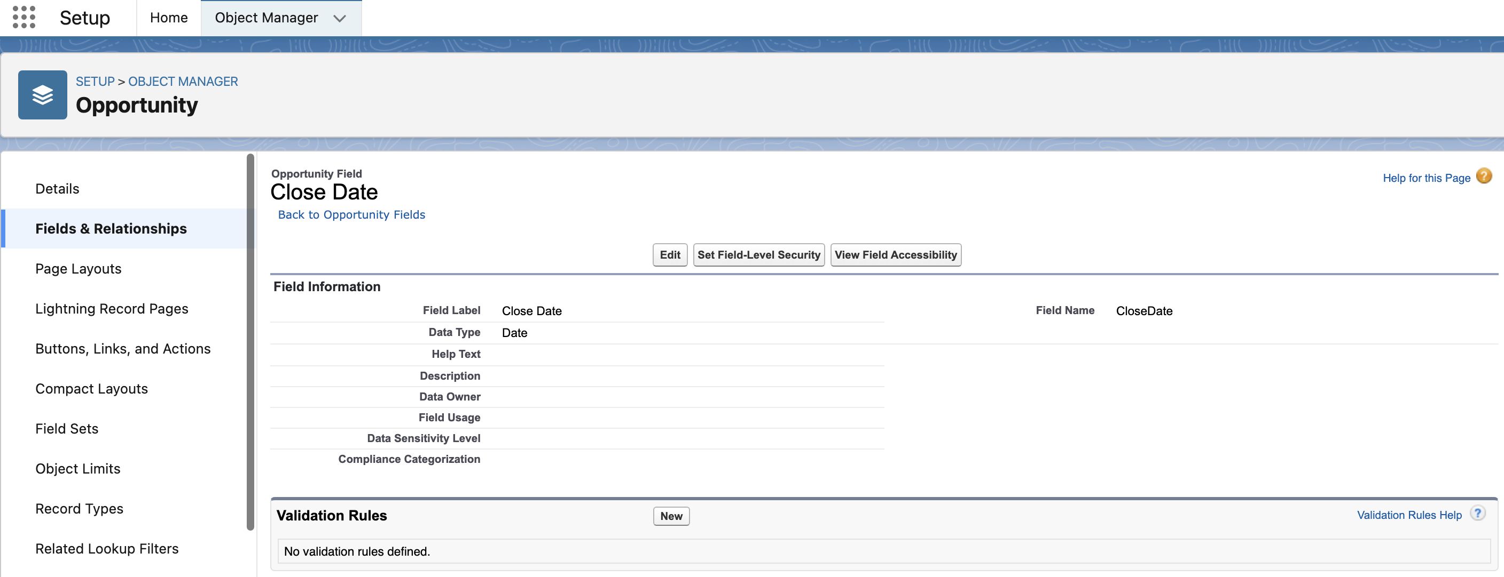
Task: Select Record Types in sidebar
Action: [79, 509]
